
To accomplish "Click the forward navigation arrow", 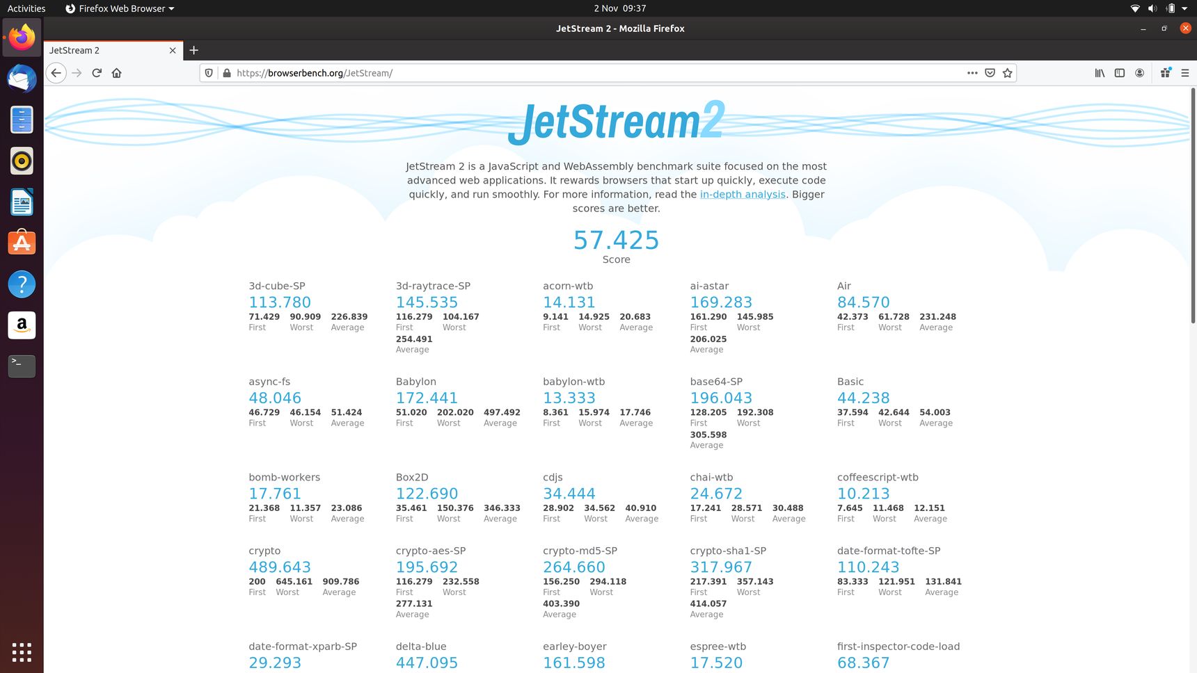I will coord(77,73).
